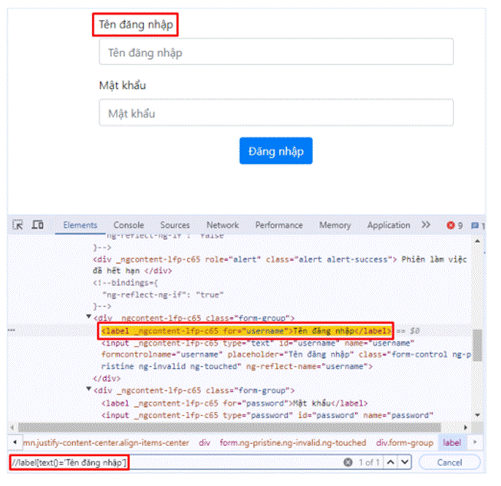The image size is (501, 486).
Task: Click the red error count icon
Action: coord(451,225)
